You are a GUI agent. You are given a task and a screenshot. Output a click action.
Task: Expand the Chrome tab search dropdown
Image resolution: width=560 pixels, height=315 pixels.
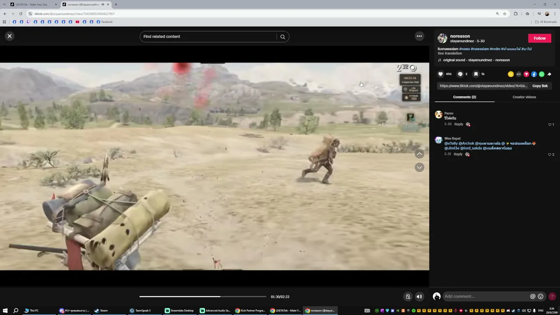pyautogui.click(x=4, y=4)
